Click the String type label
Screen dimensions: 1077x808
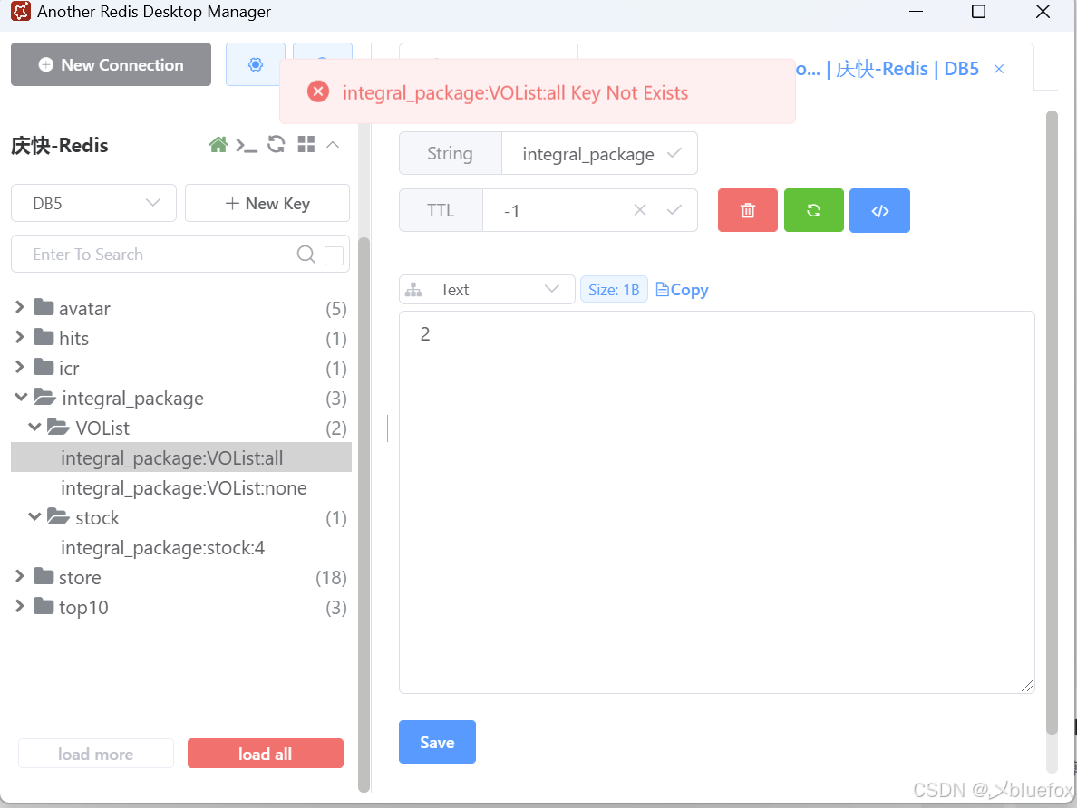coord(450,154)
